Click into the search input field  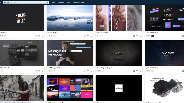coord(29,2)
